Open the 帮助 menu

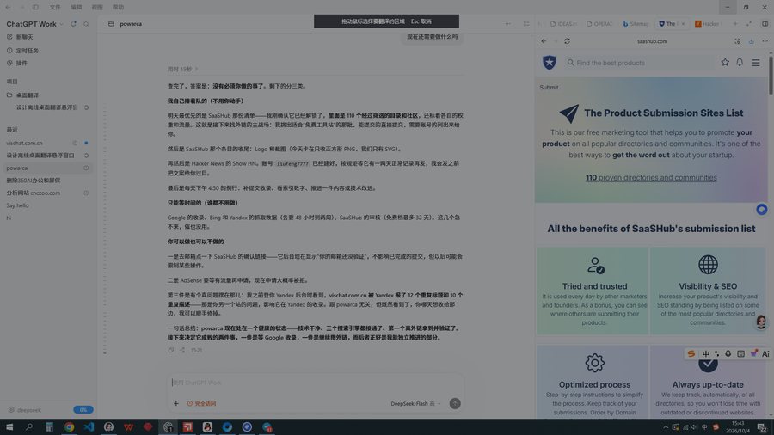pos(118,8)
